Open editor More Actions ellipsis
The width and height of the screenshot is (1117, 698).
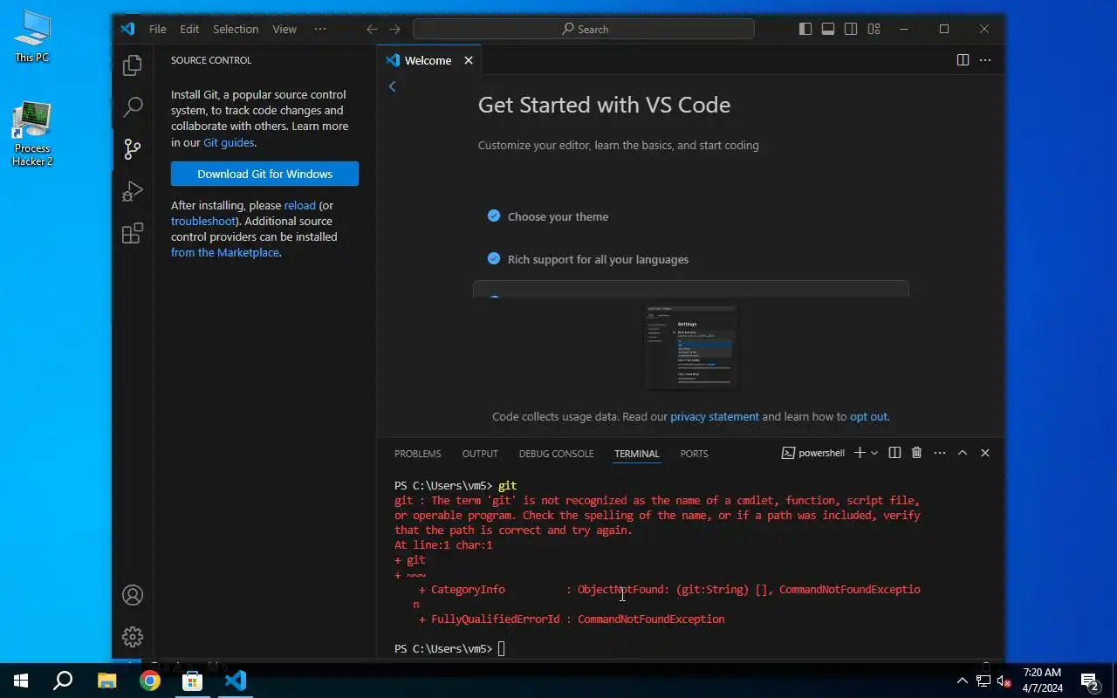[x=985, y=60]
